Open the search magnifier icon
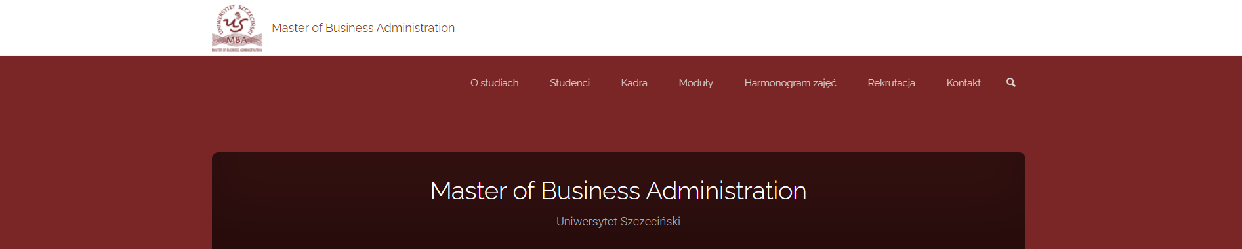Image resolution: width=1242 pixels, height=249 pixels. coord(1010,82)
